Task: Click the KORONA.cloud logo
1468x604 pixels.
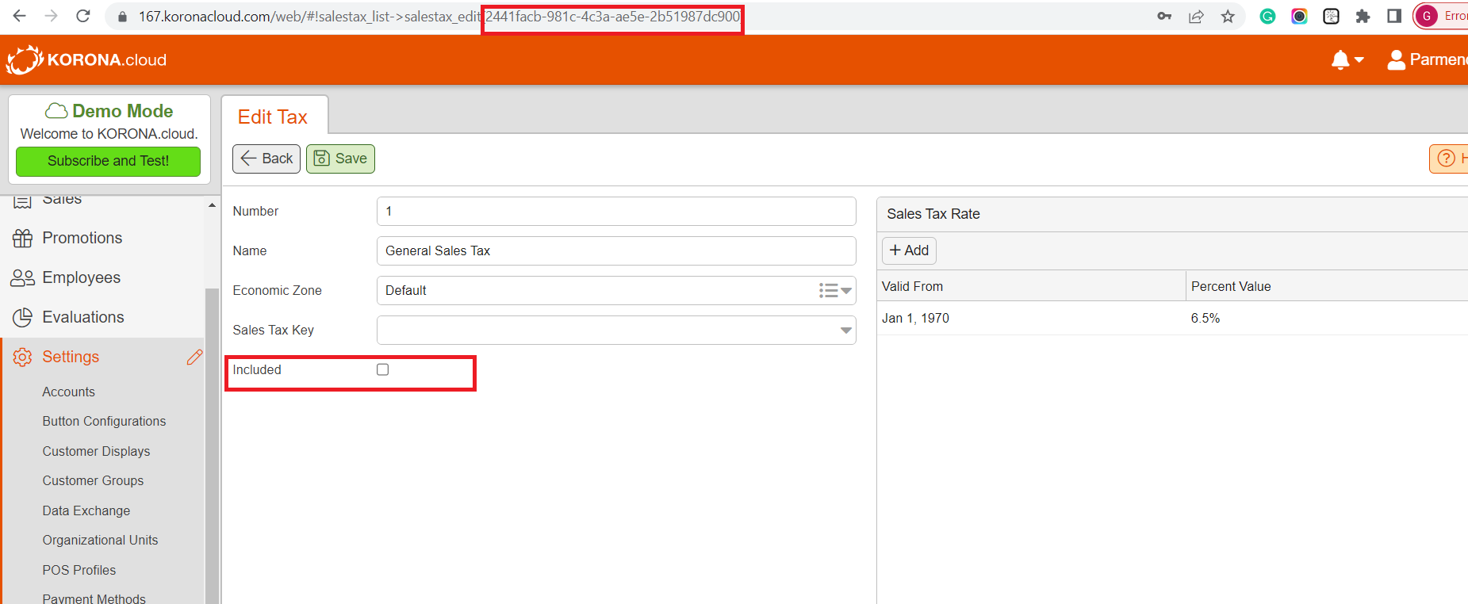Action: coord(87,59)
